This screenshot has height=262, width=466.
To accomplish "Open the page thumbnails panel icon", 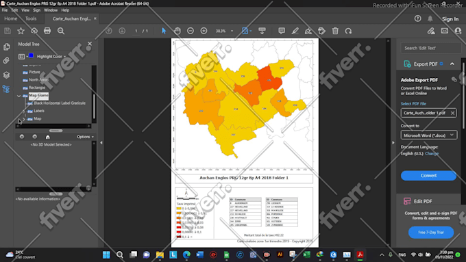I will click(6, 47).
